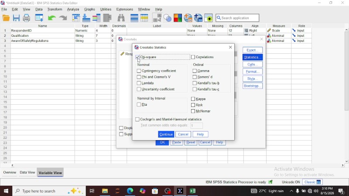Open the Transform menu
The width and height of the screenshot is (349, 196).
click(55, 9)
